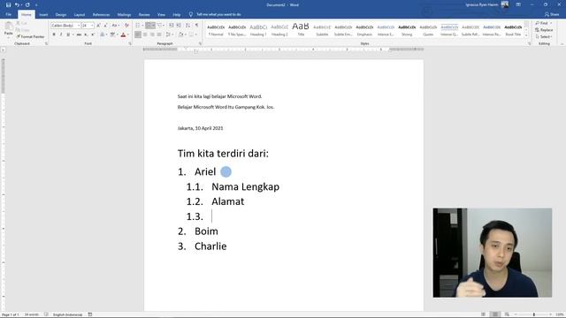Image resolution: width=566 pixels, height=318 pixels.
Task: Align text right
Action: (152, 34)
